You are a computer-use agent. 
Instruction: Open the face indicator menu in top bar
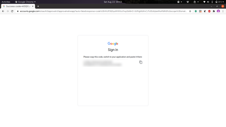pos(180,2)
